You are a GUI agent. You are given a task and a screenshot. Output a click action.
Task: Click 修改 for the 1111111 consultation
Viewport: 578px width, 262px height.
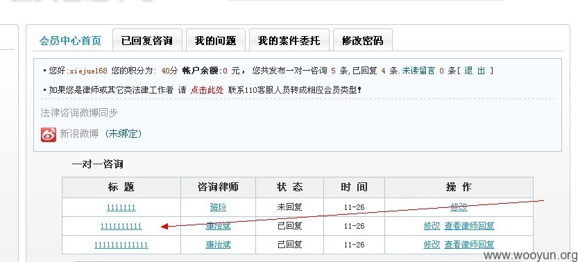point(459,207)
